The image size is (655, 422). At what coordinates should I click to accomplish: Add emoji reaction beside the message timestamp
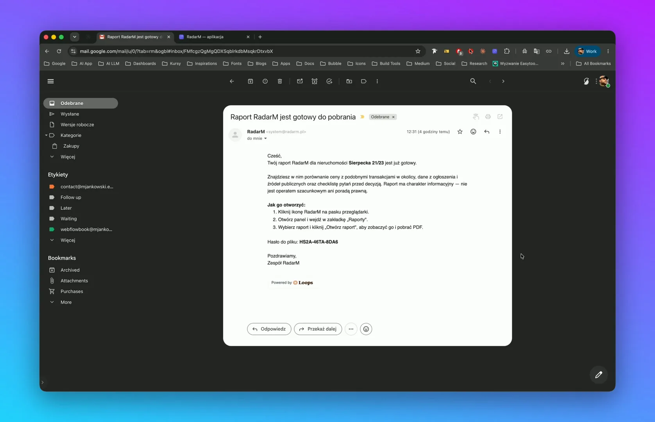click(473, 132)
